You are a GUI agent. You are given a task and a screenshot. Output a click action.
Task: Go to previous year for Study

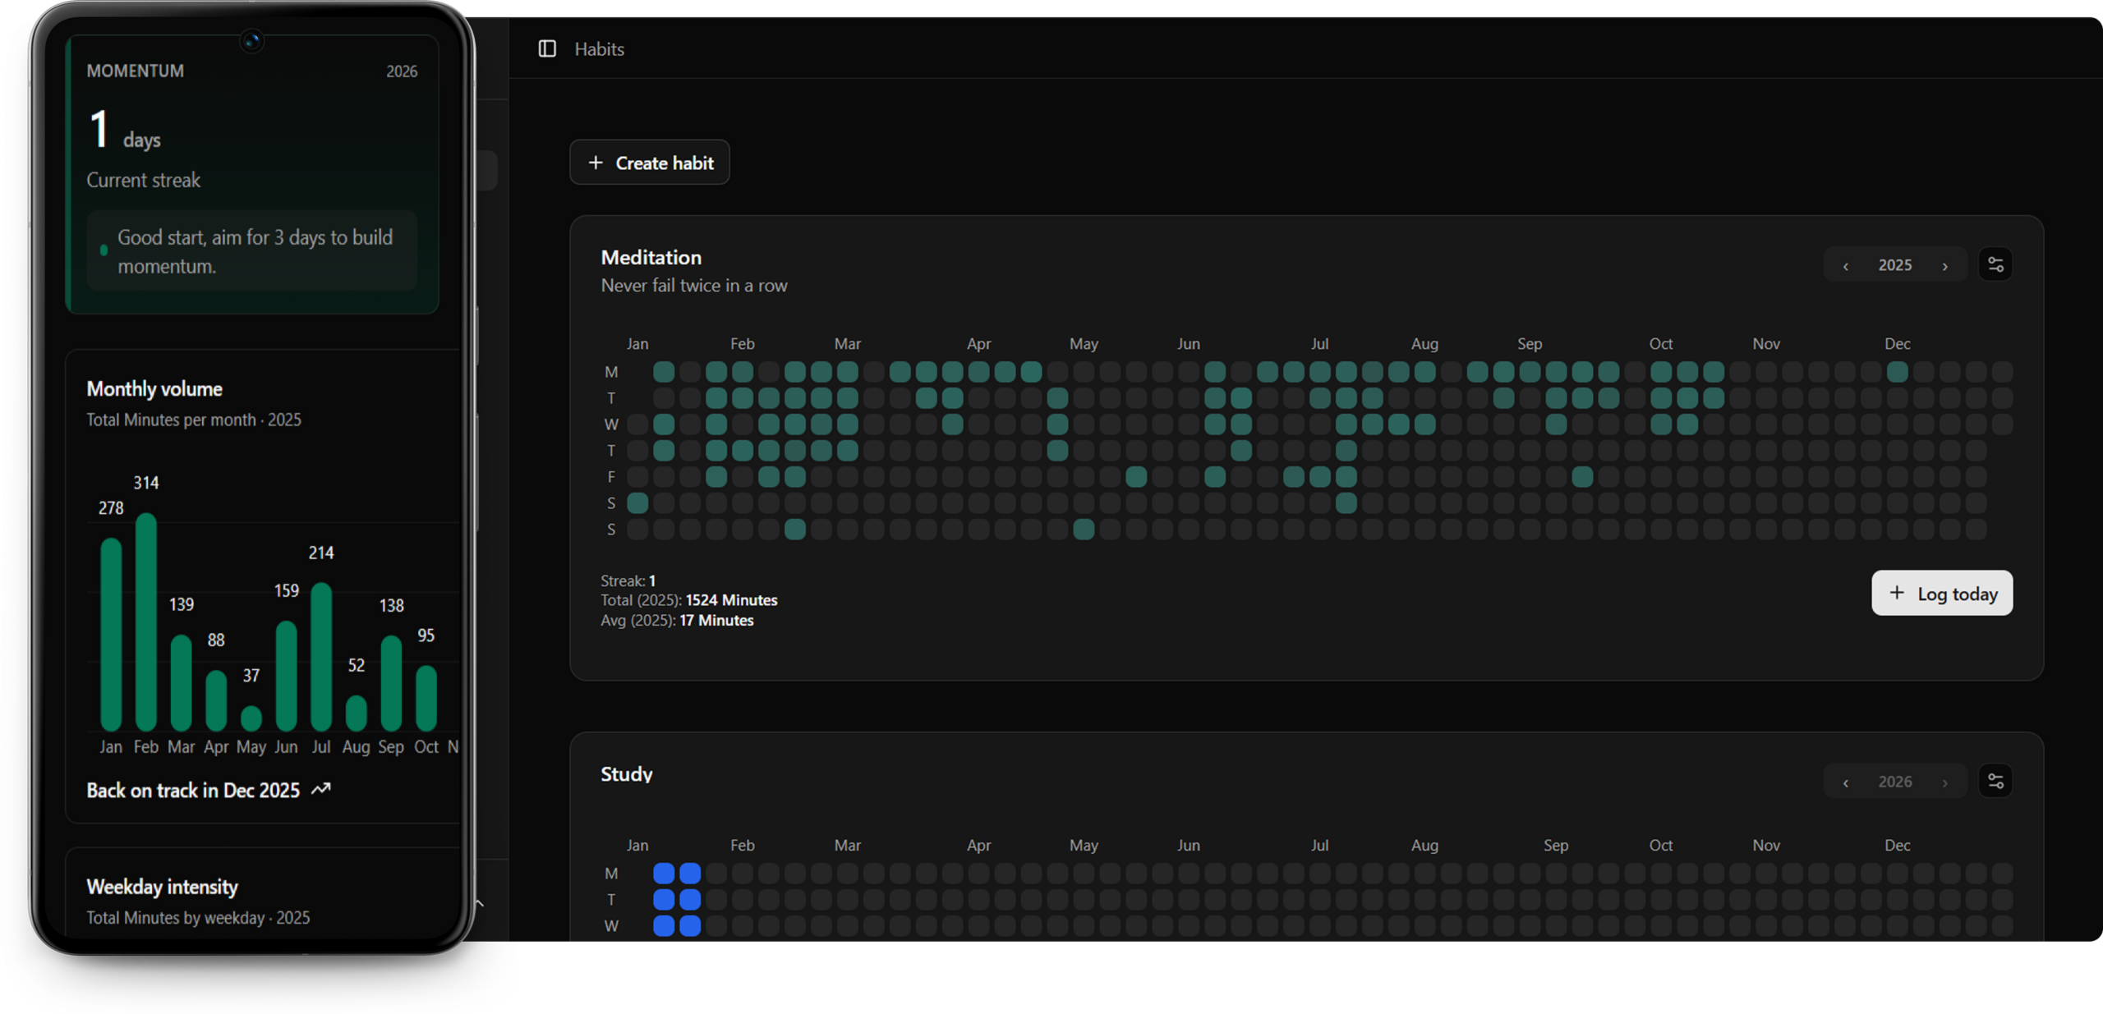tap(1846, 782)
